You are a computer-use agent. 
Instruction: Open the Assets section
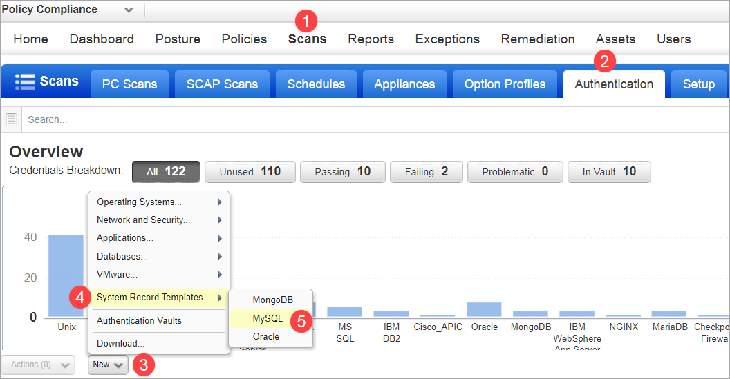click(x=615, y=39)
